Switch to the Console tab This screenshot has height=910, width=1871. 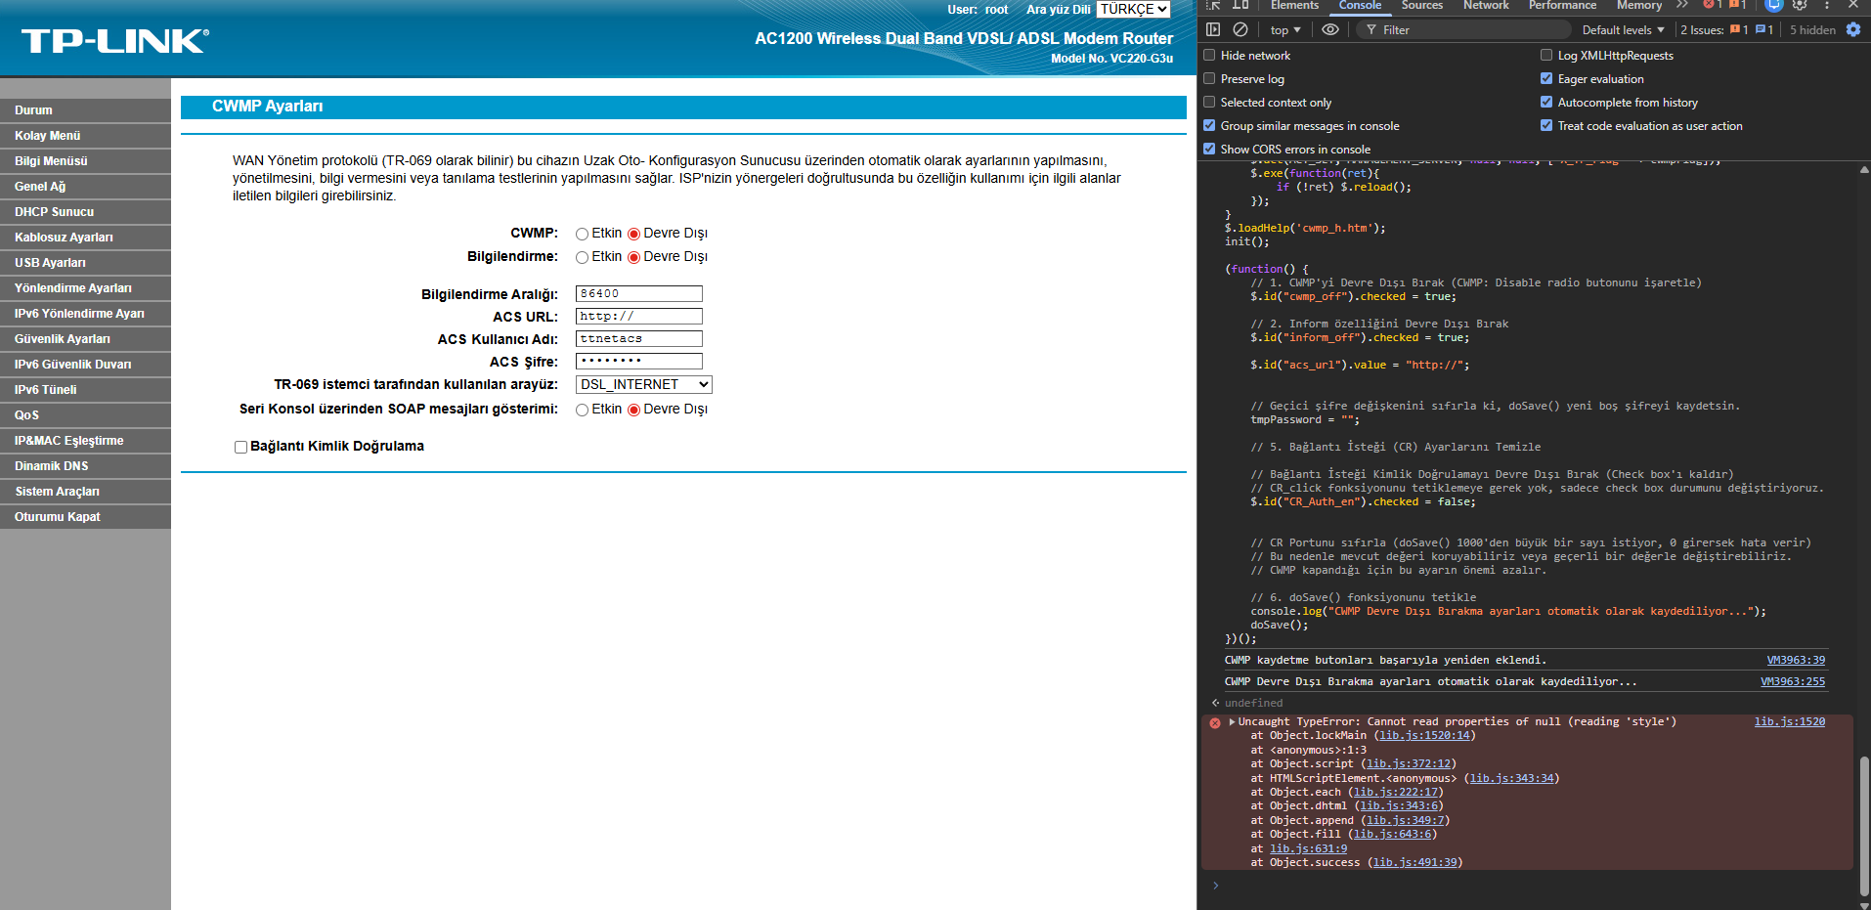[1360, 6]
